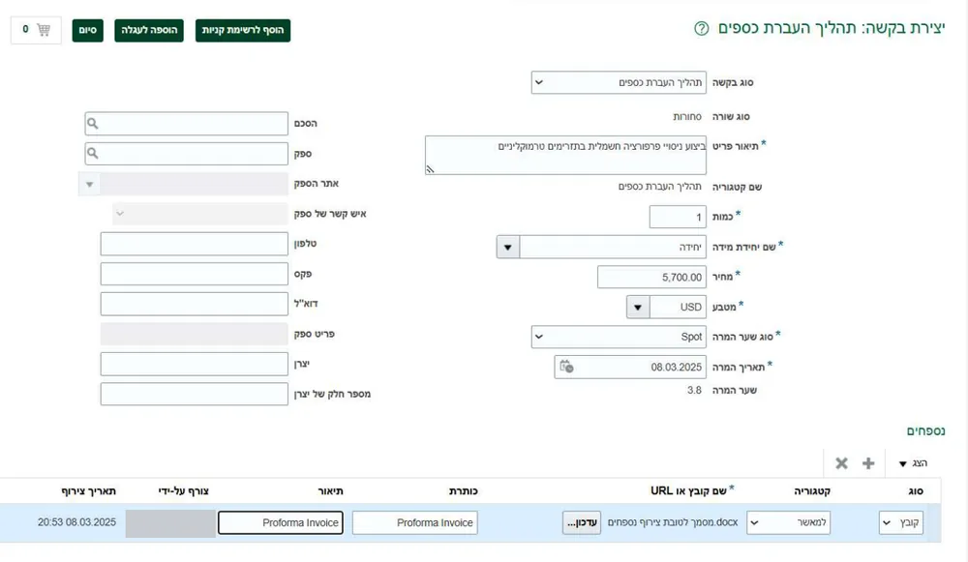Click the שם קטגוריה value text
The image size is (968, 562).
tap(660, 187)
